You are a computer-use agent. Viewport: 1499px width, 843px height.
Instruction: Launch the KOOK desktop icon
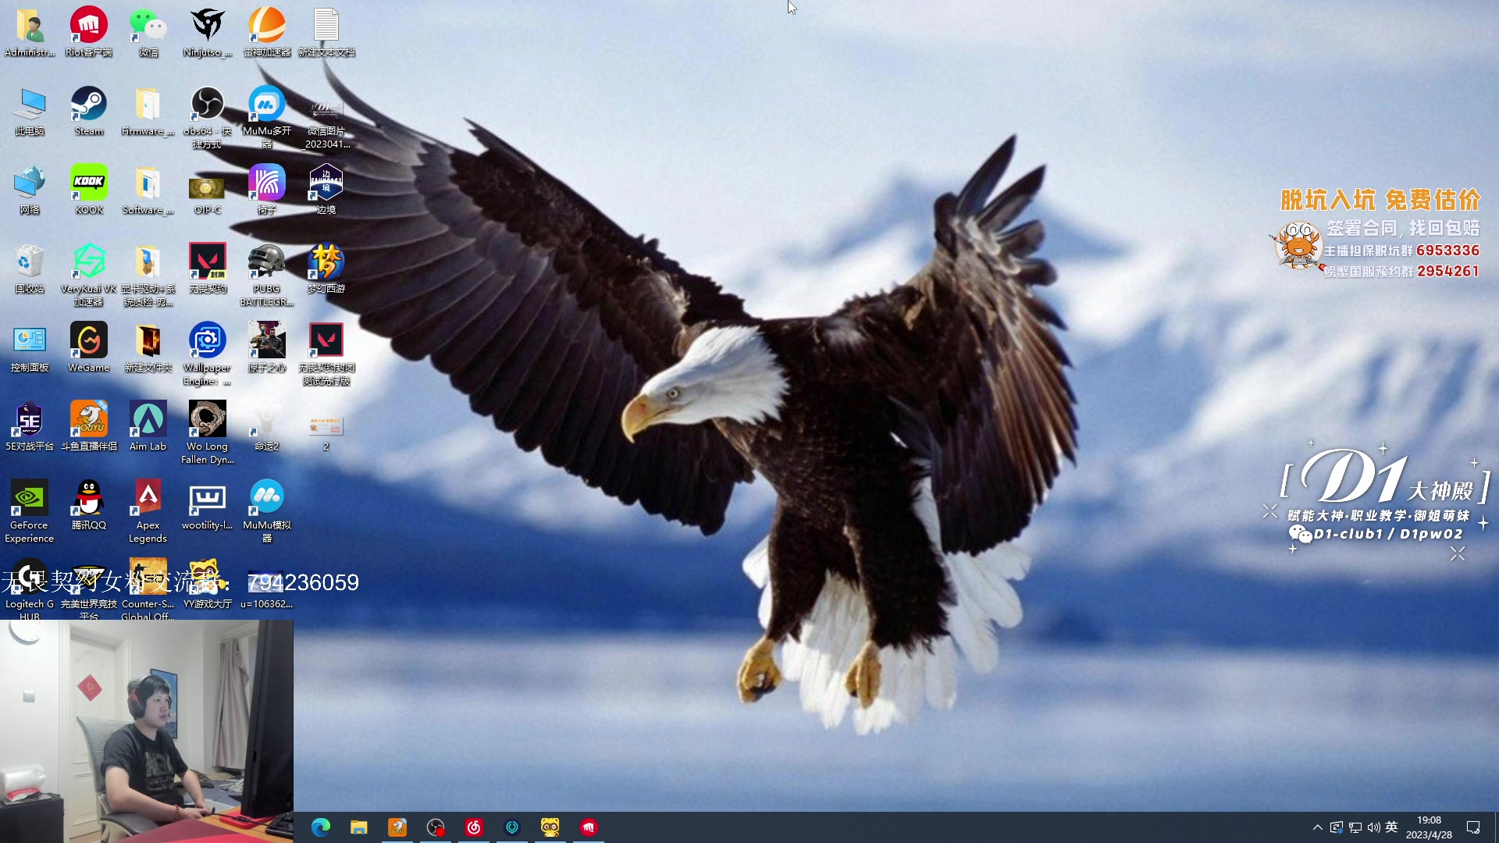89,184
